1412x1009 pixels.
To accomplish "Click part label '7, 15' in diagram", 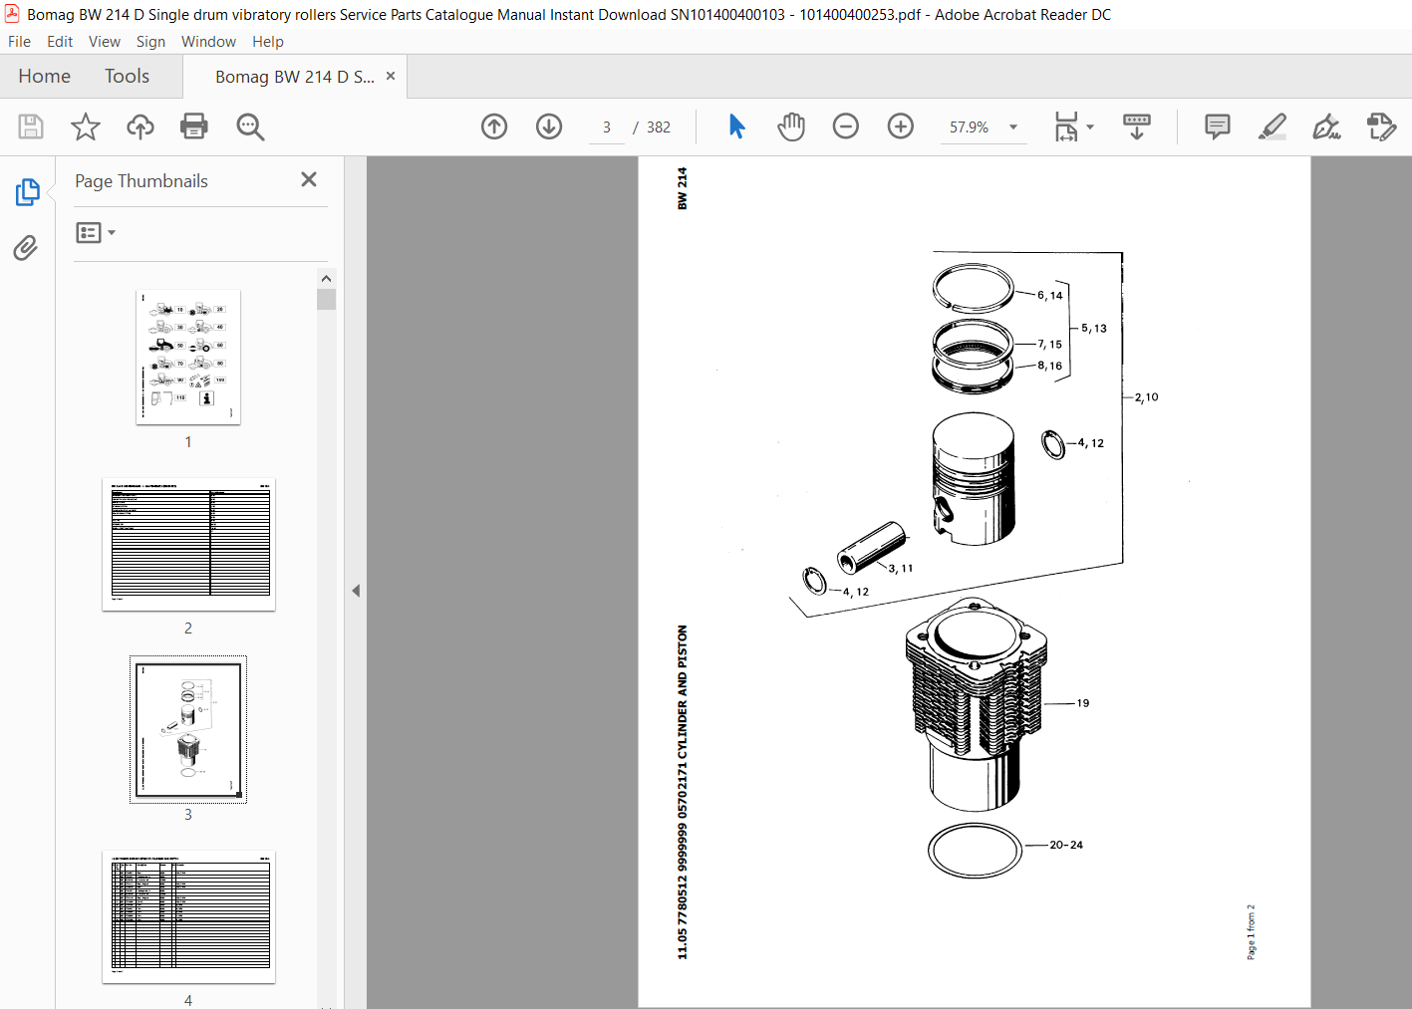I will (x=1050, y=344).
